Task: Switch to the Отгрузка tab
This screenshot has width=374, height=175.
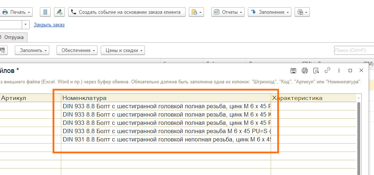Action: point(13,37)
